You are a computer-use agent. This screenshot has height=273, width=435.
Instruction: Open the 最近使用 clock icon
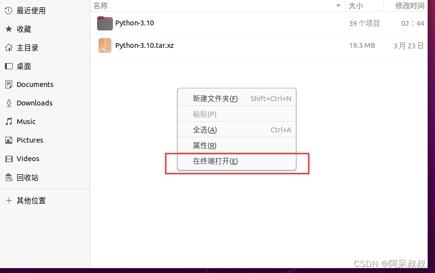9,11
